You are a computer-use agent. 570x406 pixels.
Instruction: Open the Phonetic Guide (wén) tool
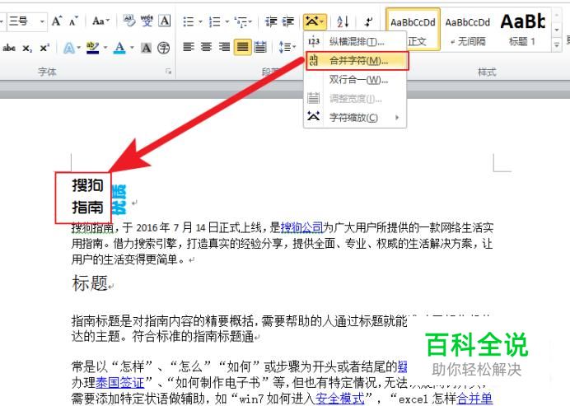click(147, 21)
